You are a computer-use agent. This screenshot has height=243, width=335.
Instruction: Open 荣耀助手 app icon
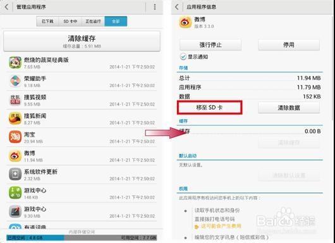point(15,81)
